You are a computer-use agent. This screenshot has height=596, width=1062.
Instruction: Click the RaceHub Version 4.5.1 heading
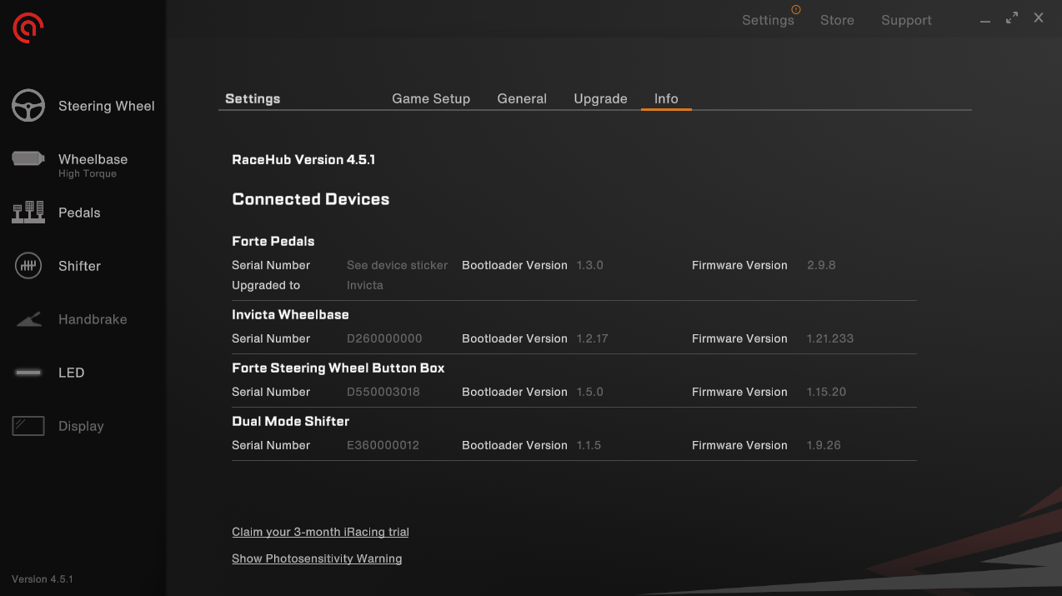303,159
